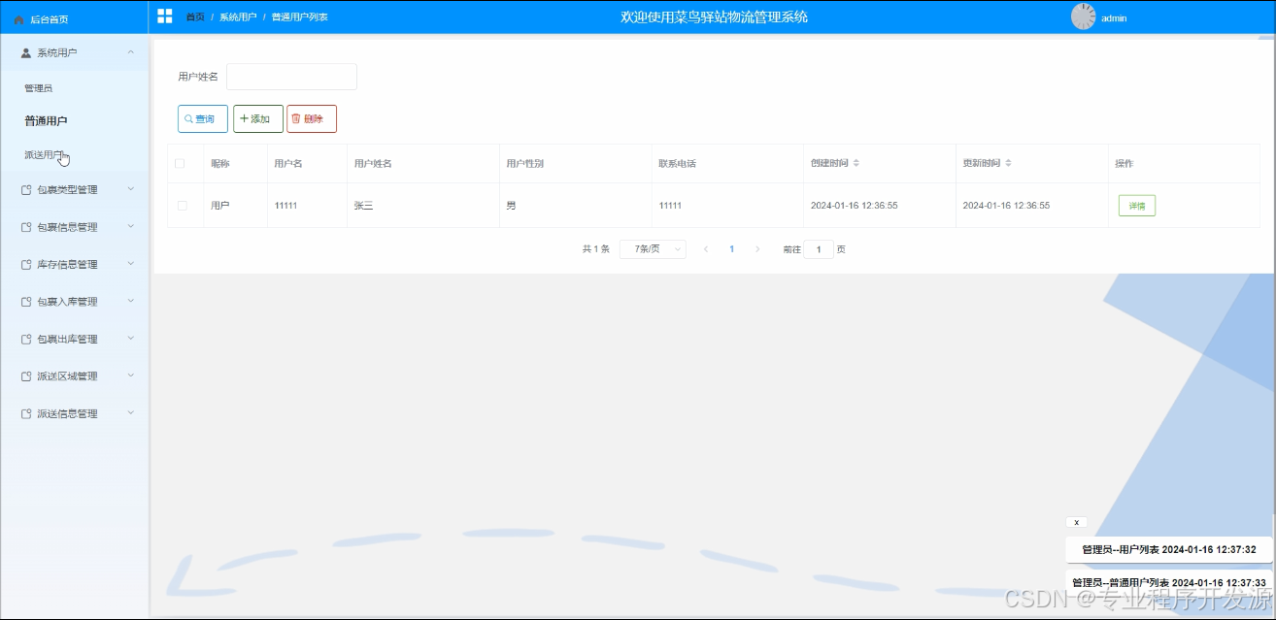Click the 删除 delete button

312,118
